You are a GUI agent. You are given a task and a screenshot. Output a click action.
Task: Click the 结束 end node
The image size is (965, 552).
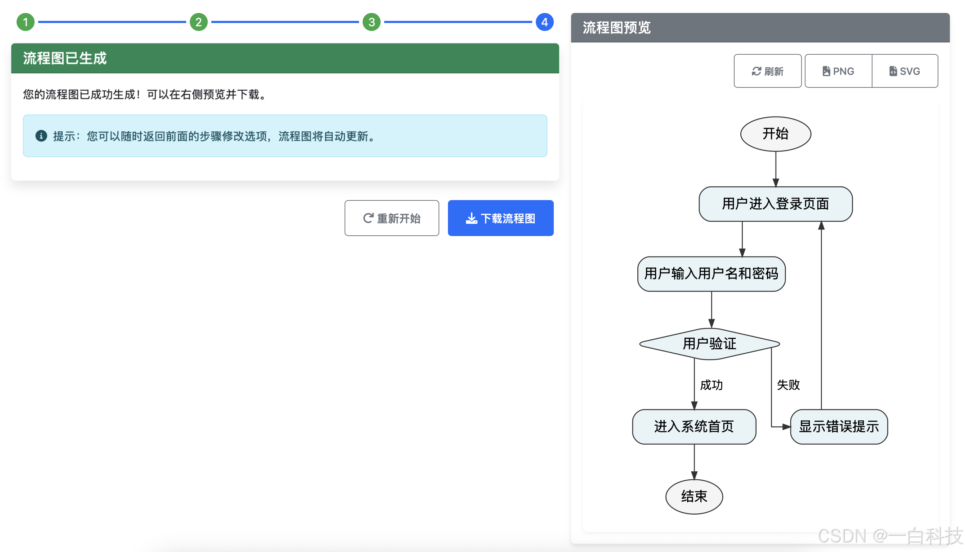[694, 497]
